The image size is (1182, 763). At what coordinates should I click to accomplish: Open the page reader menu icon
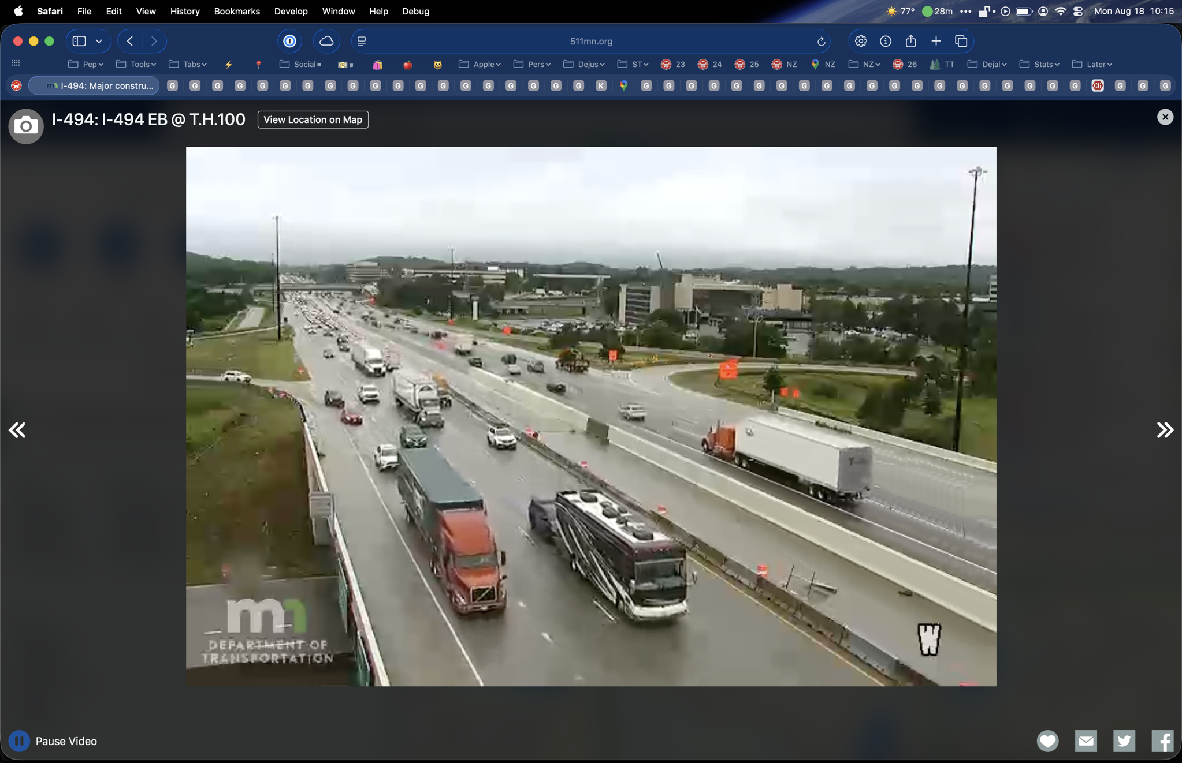(362, 41)
